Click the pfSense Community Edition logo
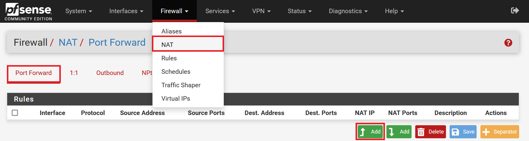This screenshot has width=529, height=141. click(28, 11)
